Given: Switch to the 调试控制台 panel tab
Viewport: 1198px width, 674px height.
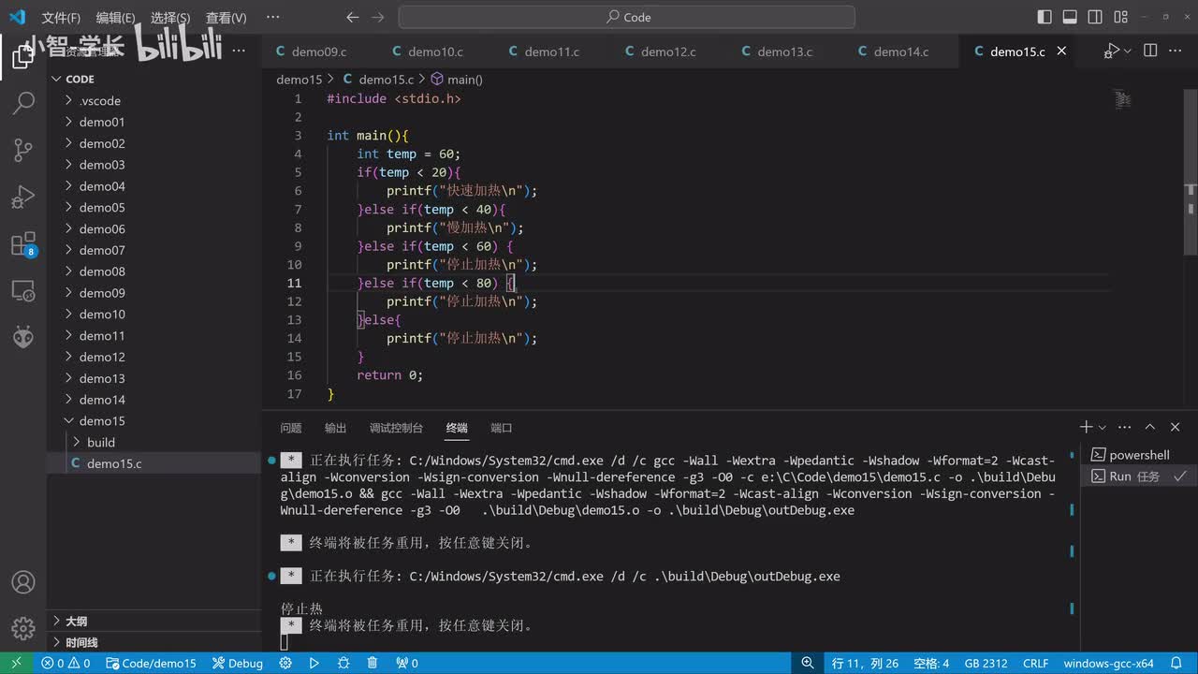Looking at the screenshot, I should click(396, 428).
